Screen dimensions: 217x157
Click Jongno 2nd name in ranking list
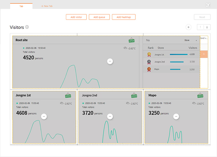tap(160, 62)
